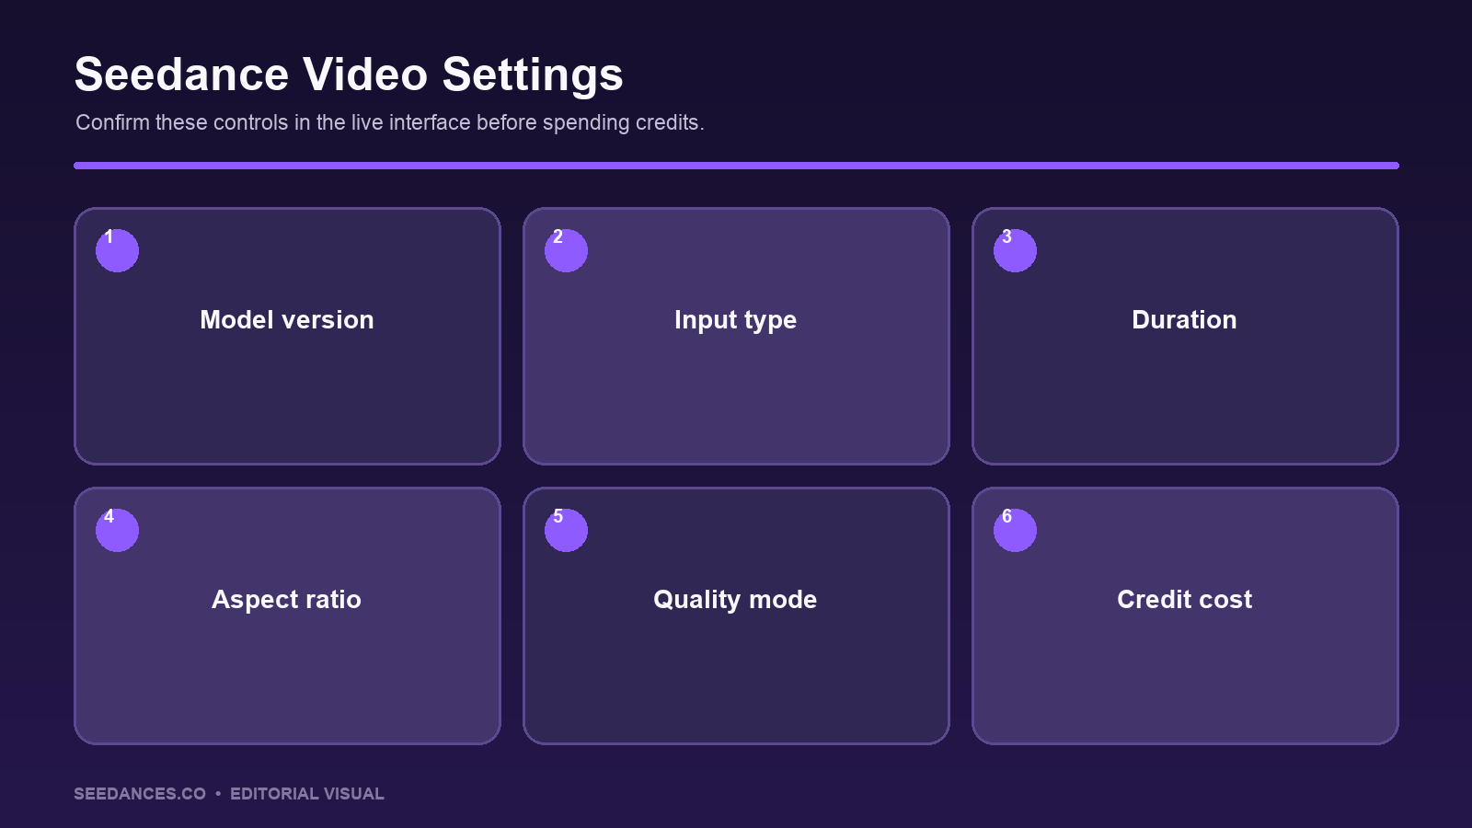Select the "Aspect ratio" label

tap(286, 600)
